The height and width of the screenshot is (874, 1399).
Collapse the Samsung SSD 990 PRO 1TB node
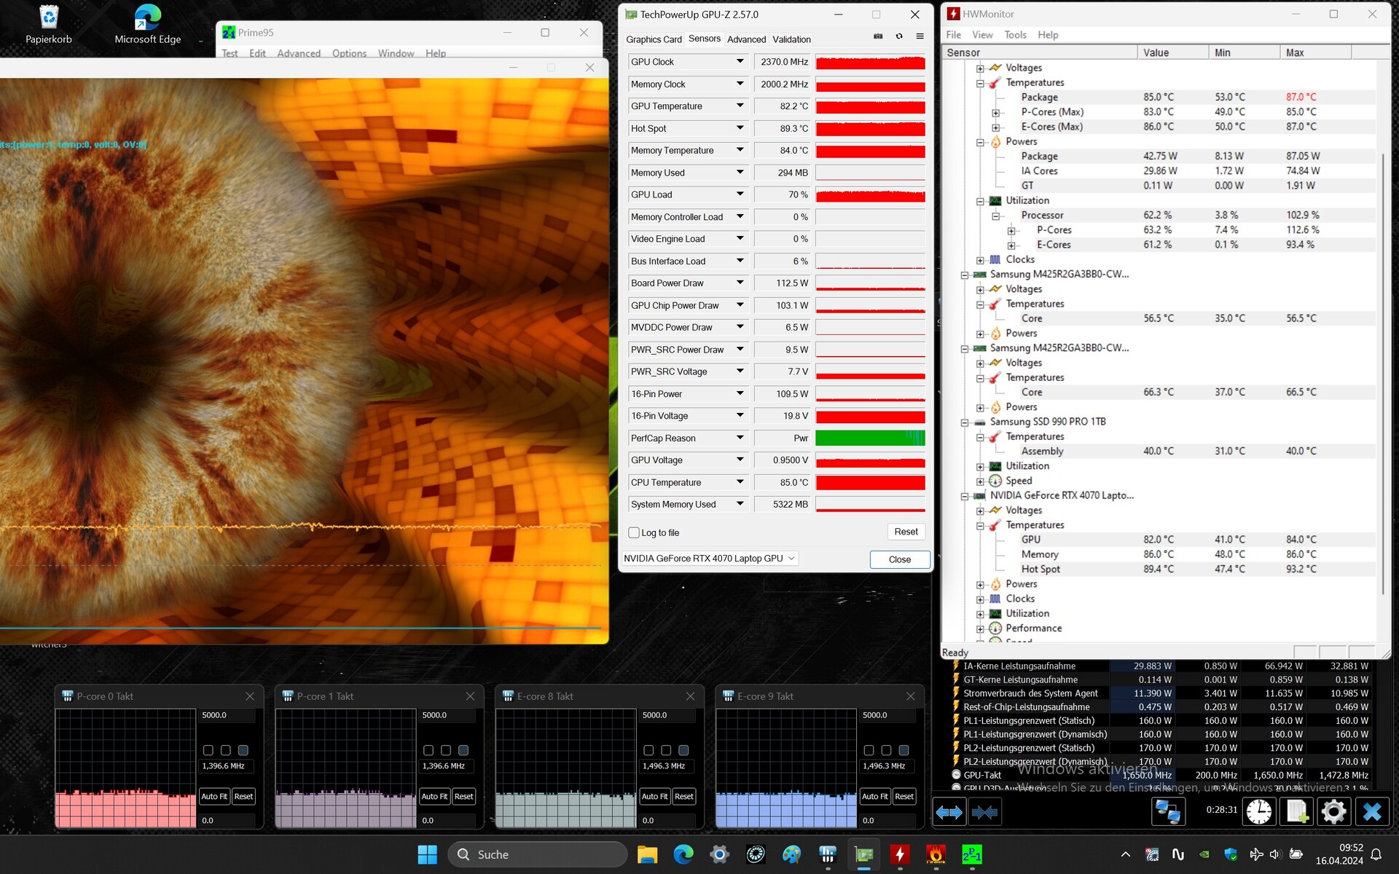[x=965, y=422]
